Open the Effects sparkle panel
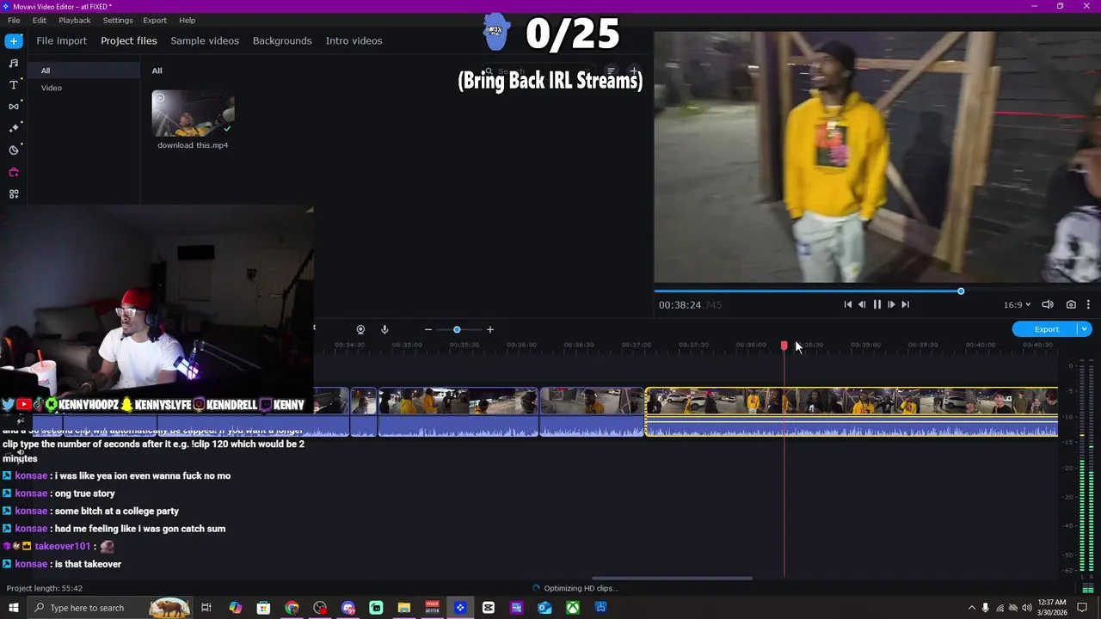The height and width of the screenshot is (619, 1101). 13,128
